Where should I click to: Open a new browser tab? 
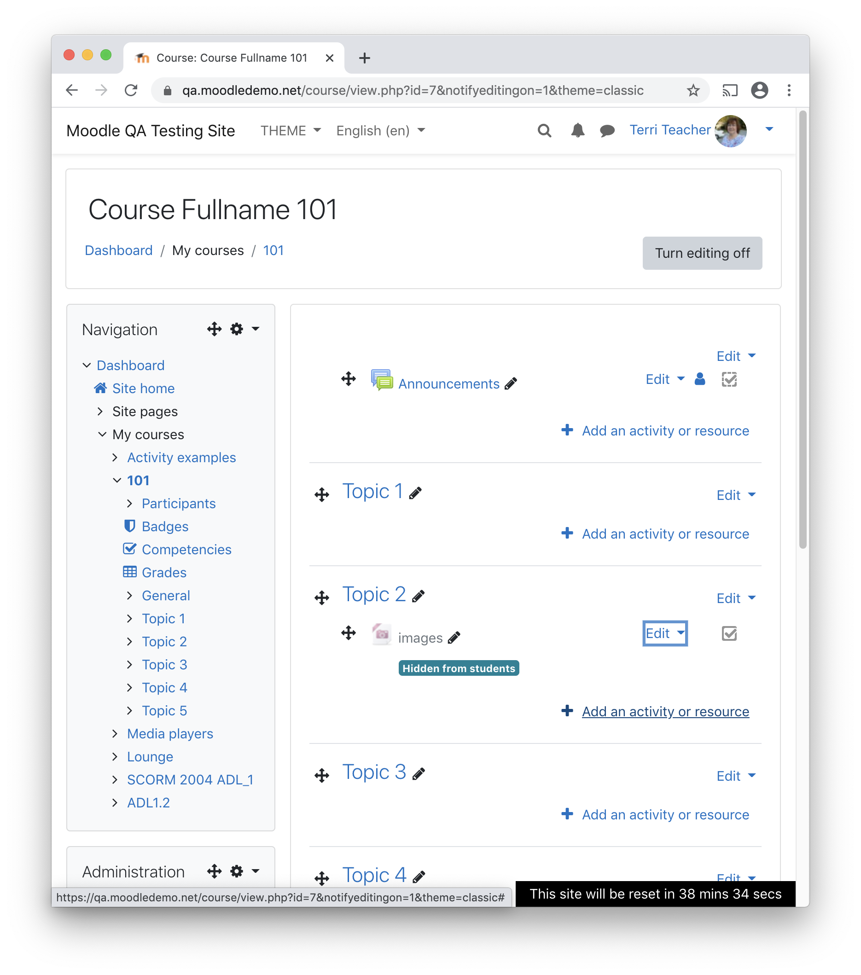[365, 58]
